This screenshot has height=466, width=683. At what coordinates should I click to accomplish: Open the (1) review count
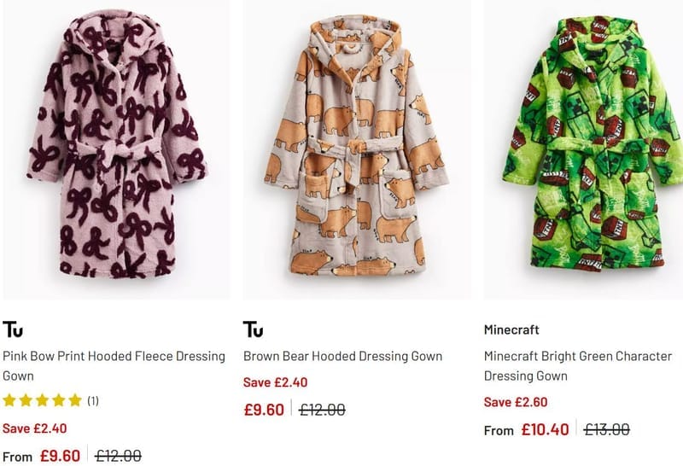coord(93,400)
